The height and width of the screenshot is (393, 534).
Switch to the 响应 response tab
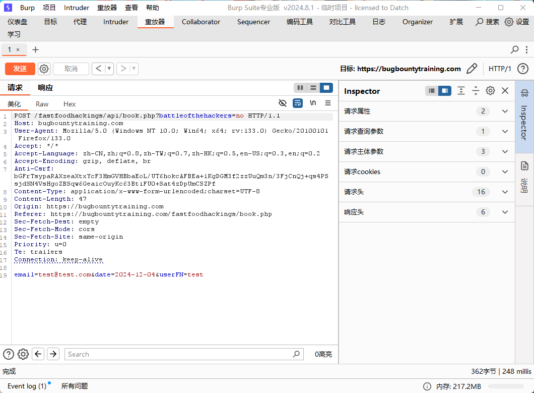point(45,88)
